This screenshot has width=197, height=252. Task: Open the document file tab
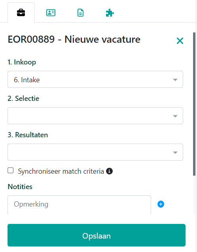[x=80, y=13]
